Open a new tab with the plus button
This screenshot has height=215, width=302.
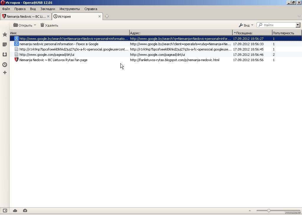107,16
